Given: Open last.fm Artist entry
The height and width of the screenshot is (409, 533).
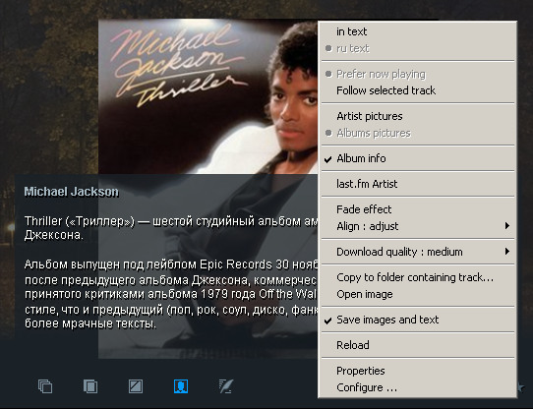Looking at the screenshot, I should click(x=418, y=184).
